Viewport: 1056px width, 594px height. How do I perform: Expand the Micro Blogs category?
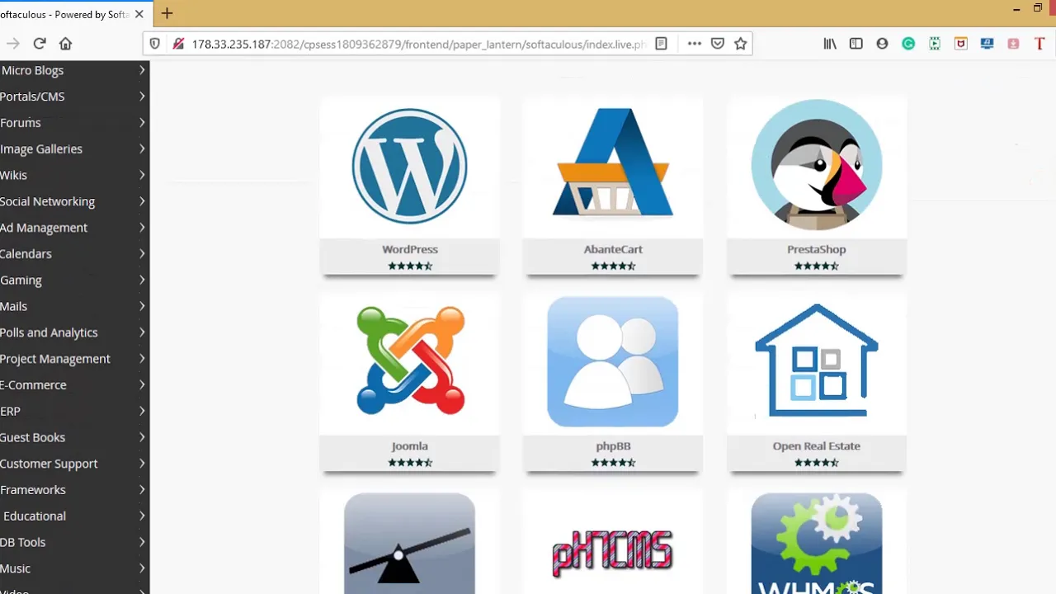tap(73, 70)
